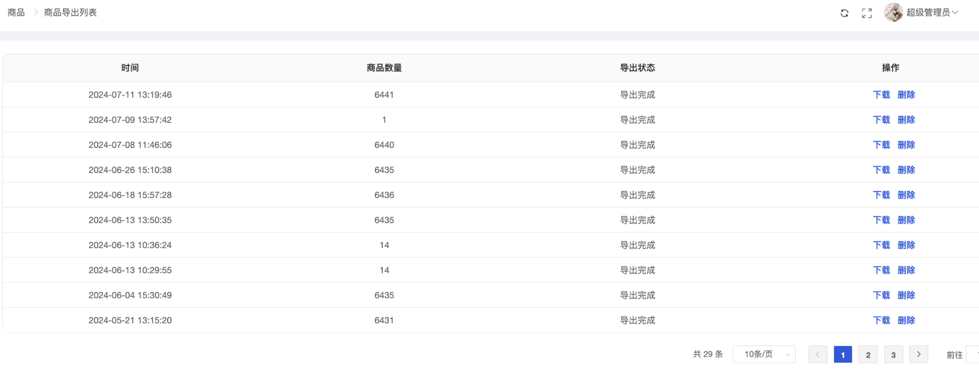The image size is (979, 380).
Task: Click the previous page left arrow
Action: [817, 354]
